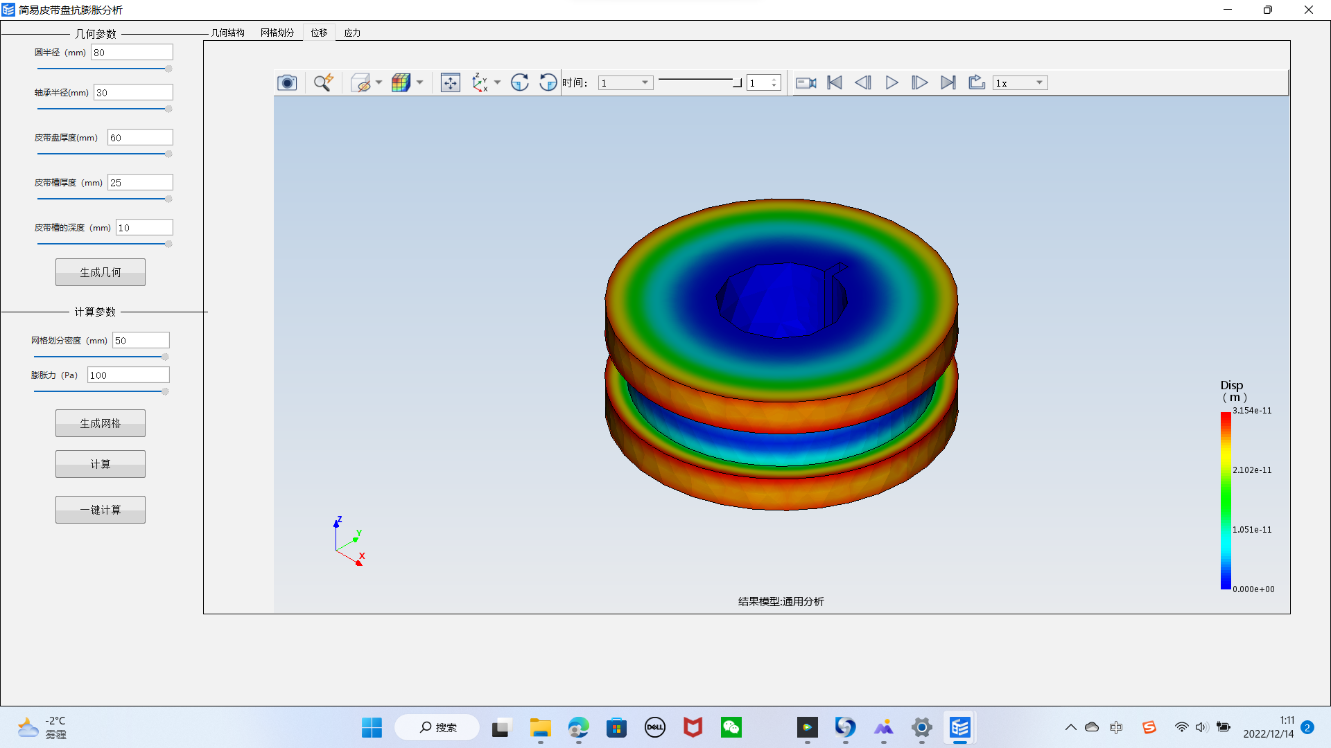The image size is (1331, 748).
Task: Click the 圆半径 input field
Action: [132, 53]
